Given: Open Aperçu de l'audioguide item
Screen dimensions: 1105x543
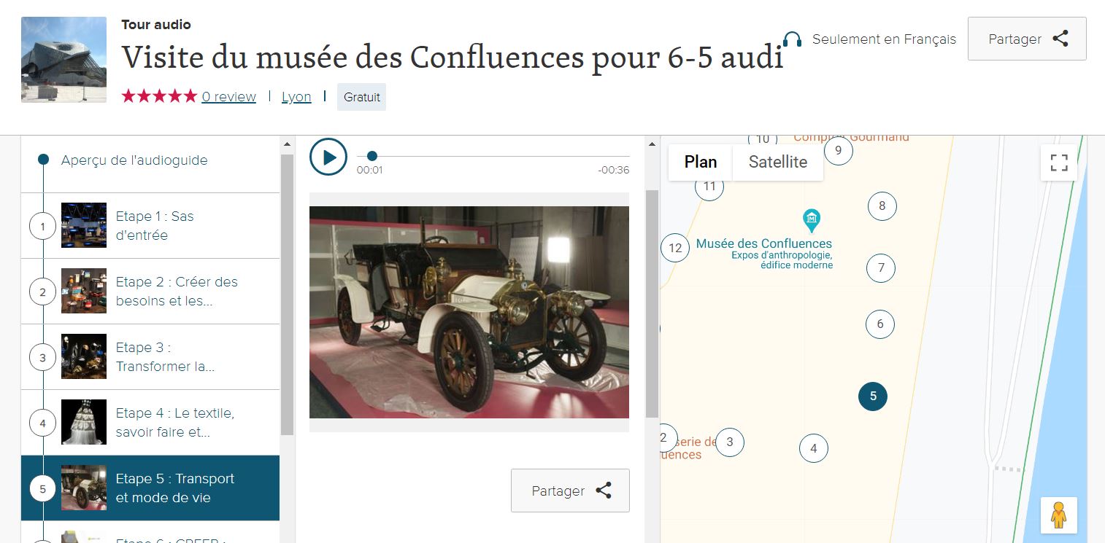Looking at the screenshot, I should click(x=134, y=160).
